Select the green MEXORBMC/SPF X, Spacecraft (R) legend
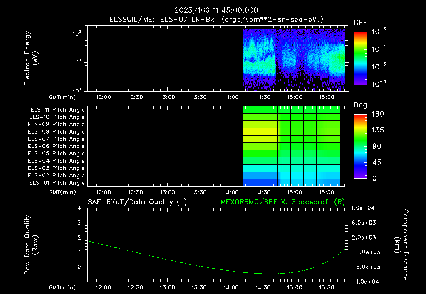The image size is (426, 294). pos(282,202)
